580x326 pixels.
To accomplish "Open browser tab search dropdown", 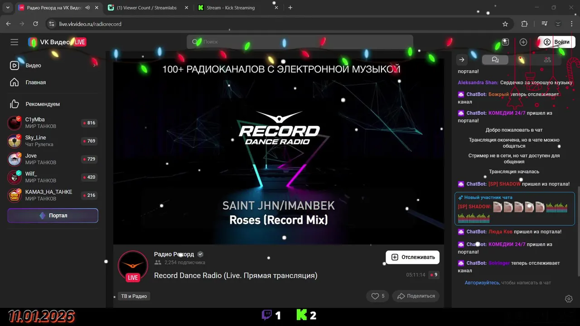I will pos(8,8).
